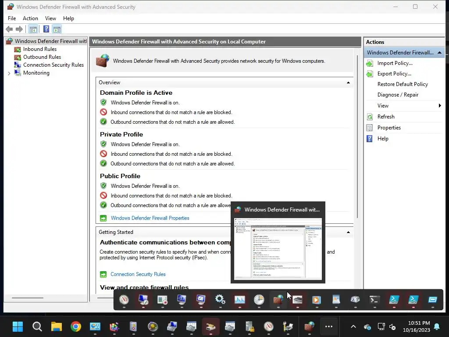Click memory chip icon in overflow panel

click(298, 300)
